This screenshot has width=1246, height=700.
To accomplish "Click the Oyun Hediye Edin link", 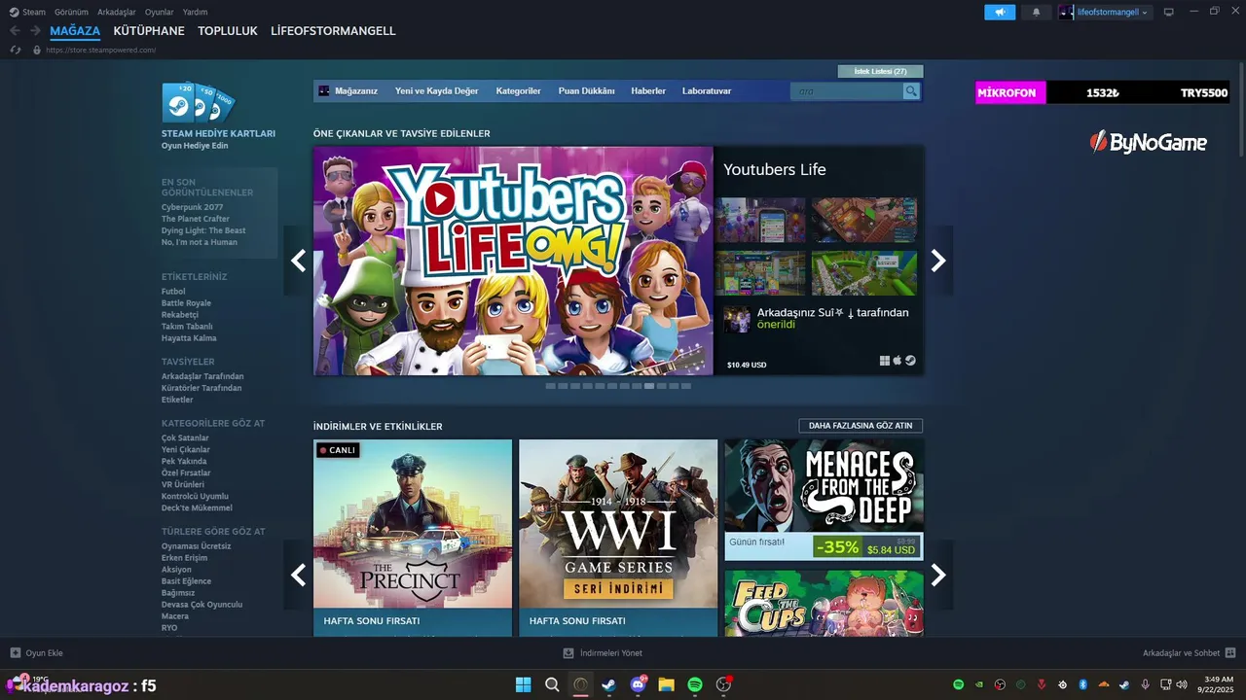I will [195, 146].
